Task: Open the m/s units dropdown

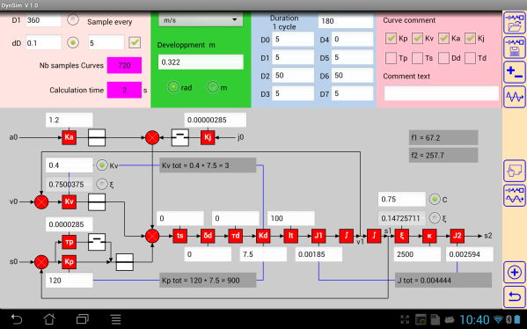Action: point(201,20)
